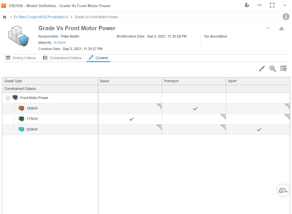Click the home icon in breadcrumb

(5, 17)
